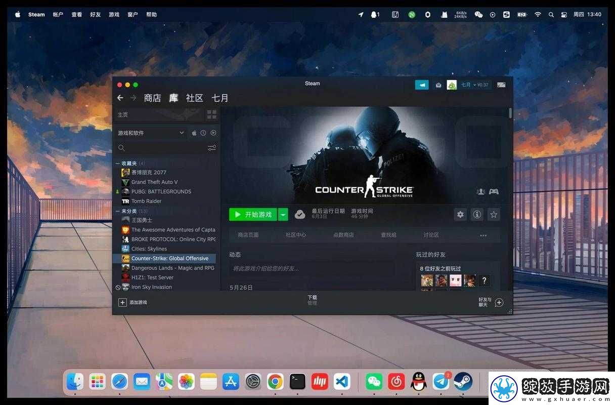The height and width of the screenshot is (405, 615).
Task: Expand the ••• more links menu
Action: tap(484, 235)
